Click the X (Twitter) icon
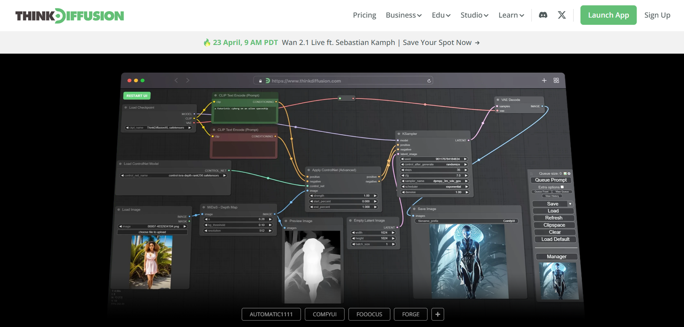The height and width of the screenshot is (327, 684). click(x=562, y=15)
